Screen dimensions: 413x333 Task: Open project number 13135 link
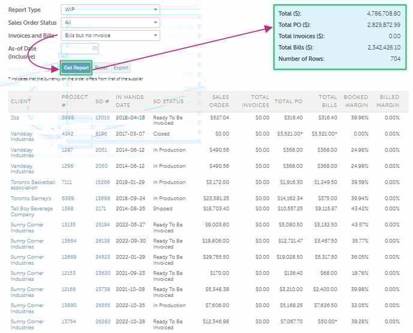click(70, 225)
